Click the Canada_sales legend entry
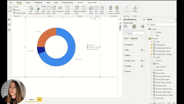Image resolution: width=184 pixels, height=104 pixels. [91, 45]
